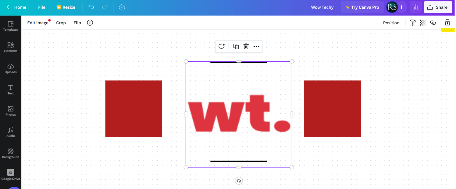Toggle the lock padlock icon
Screen dimensions: 456x189
(x=447, y=22)
